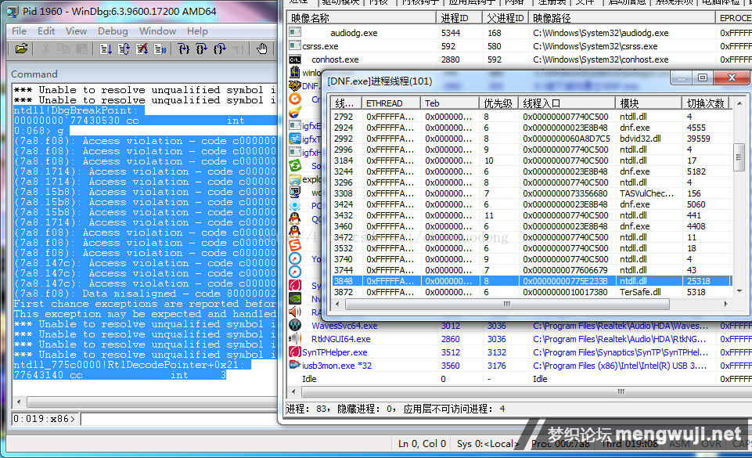Viewport: 752px width, 458px height.
Task: Click the Open Source File toolbar icon in WinDbg
Action: (21, 49)
